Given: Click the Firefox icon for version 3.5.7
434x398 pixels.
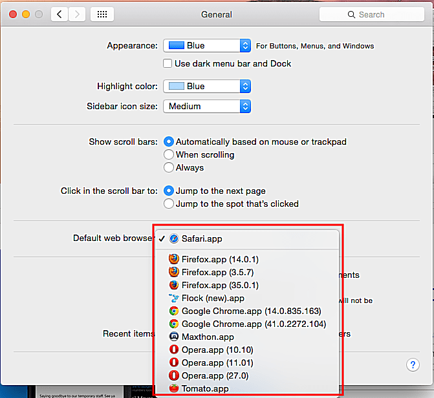Looking at the screenshot, I should click(x=174, y=272).
